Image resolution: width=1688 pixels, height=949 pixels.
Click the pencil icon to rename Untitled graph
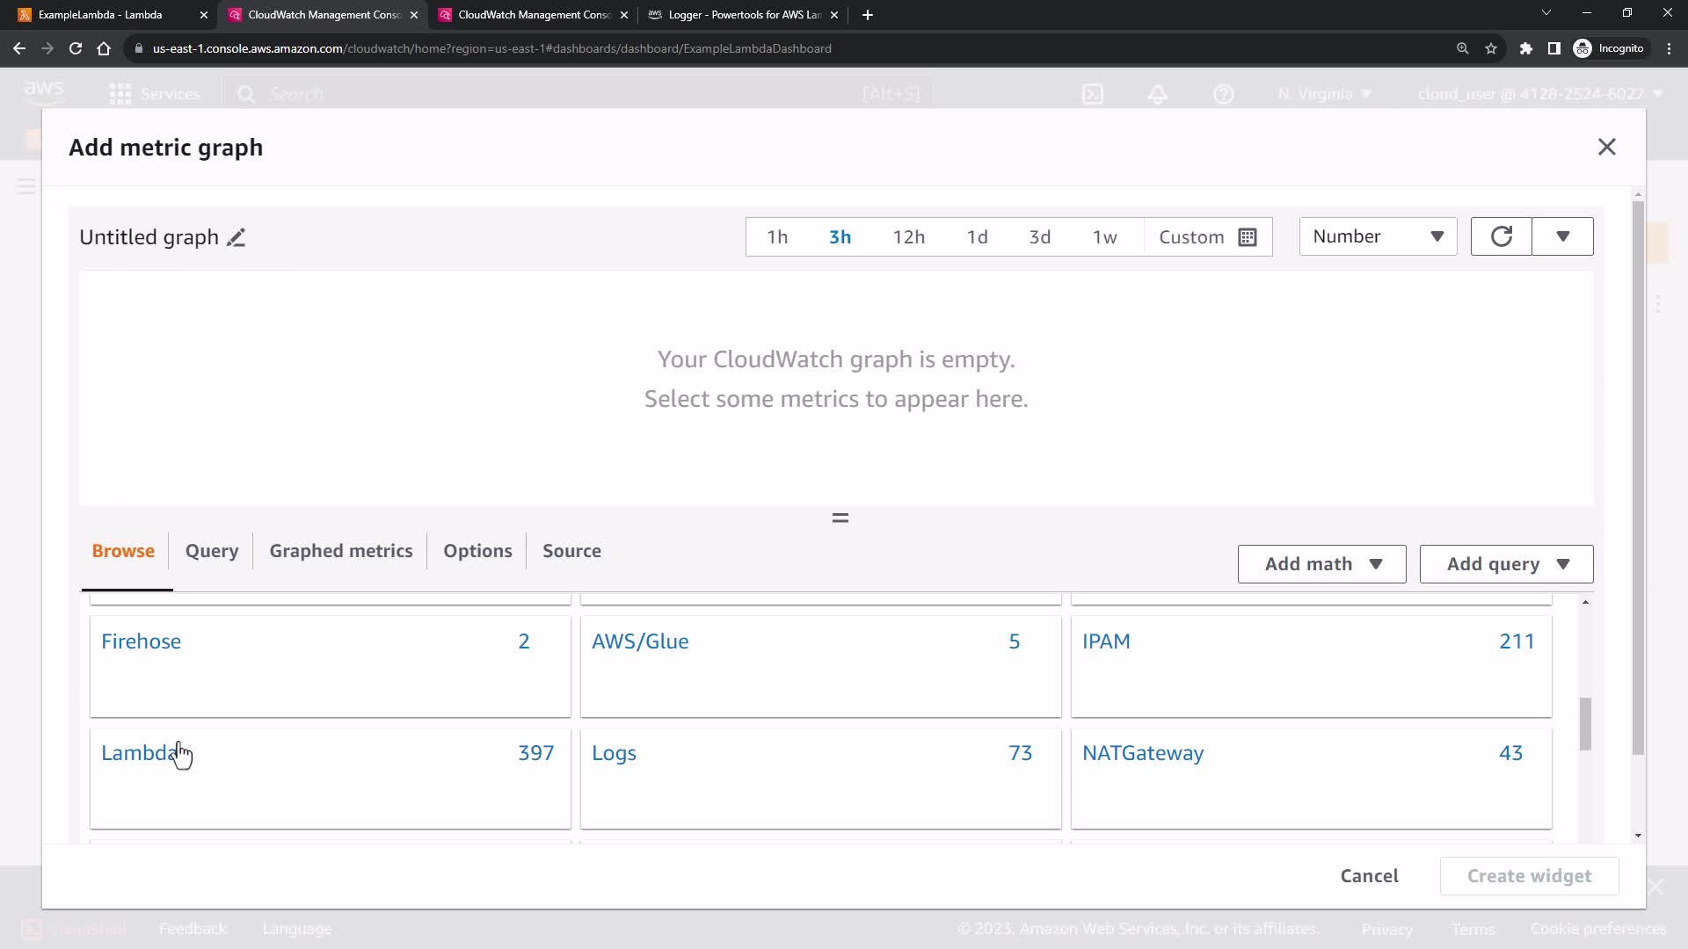(236, 238)
